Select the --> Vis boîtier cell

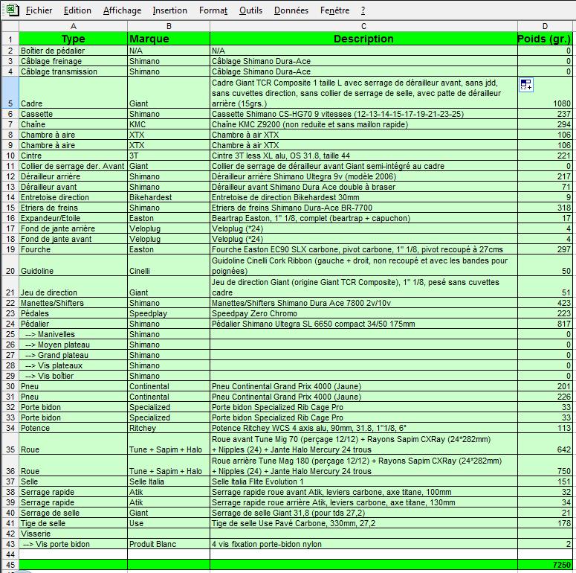click(x=73, y=376)
